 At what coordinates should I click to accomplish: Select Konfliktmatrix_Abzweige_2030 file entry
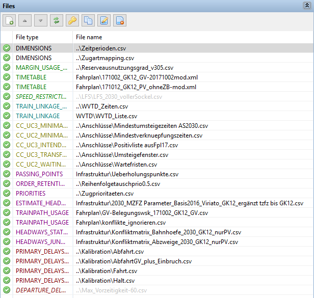point(157,242)
